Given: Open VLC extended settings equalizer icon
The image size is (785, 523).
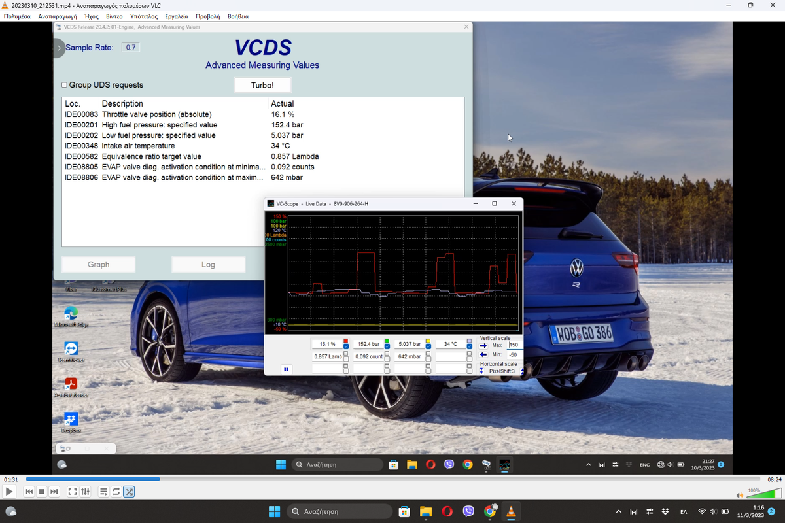Looking at the screenshot, I should 85,491.
